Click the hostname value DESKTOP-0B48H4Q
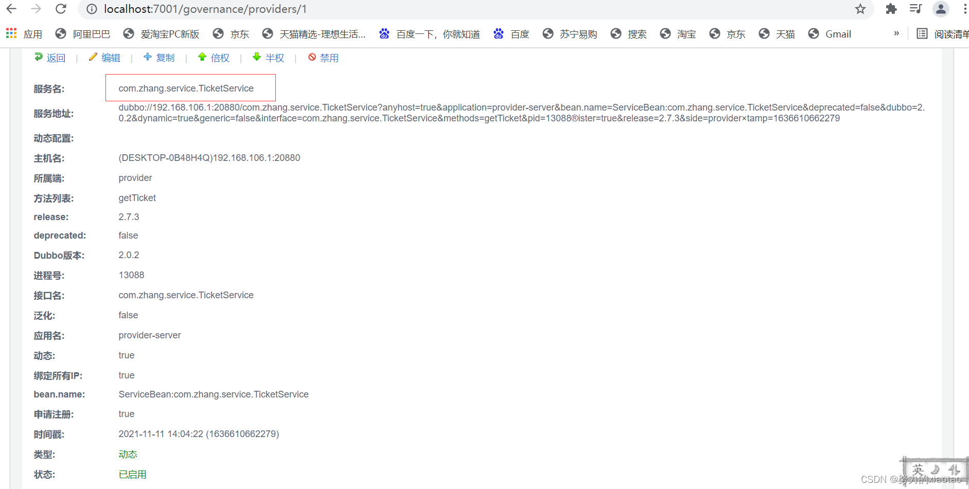This screenshot has height=489, width=969. click(209, 158)
